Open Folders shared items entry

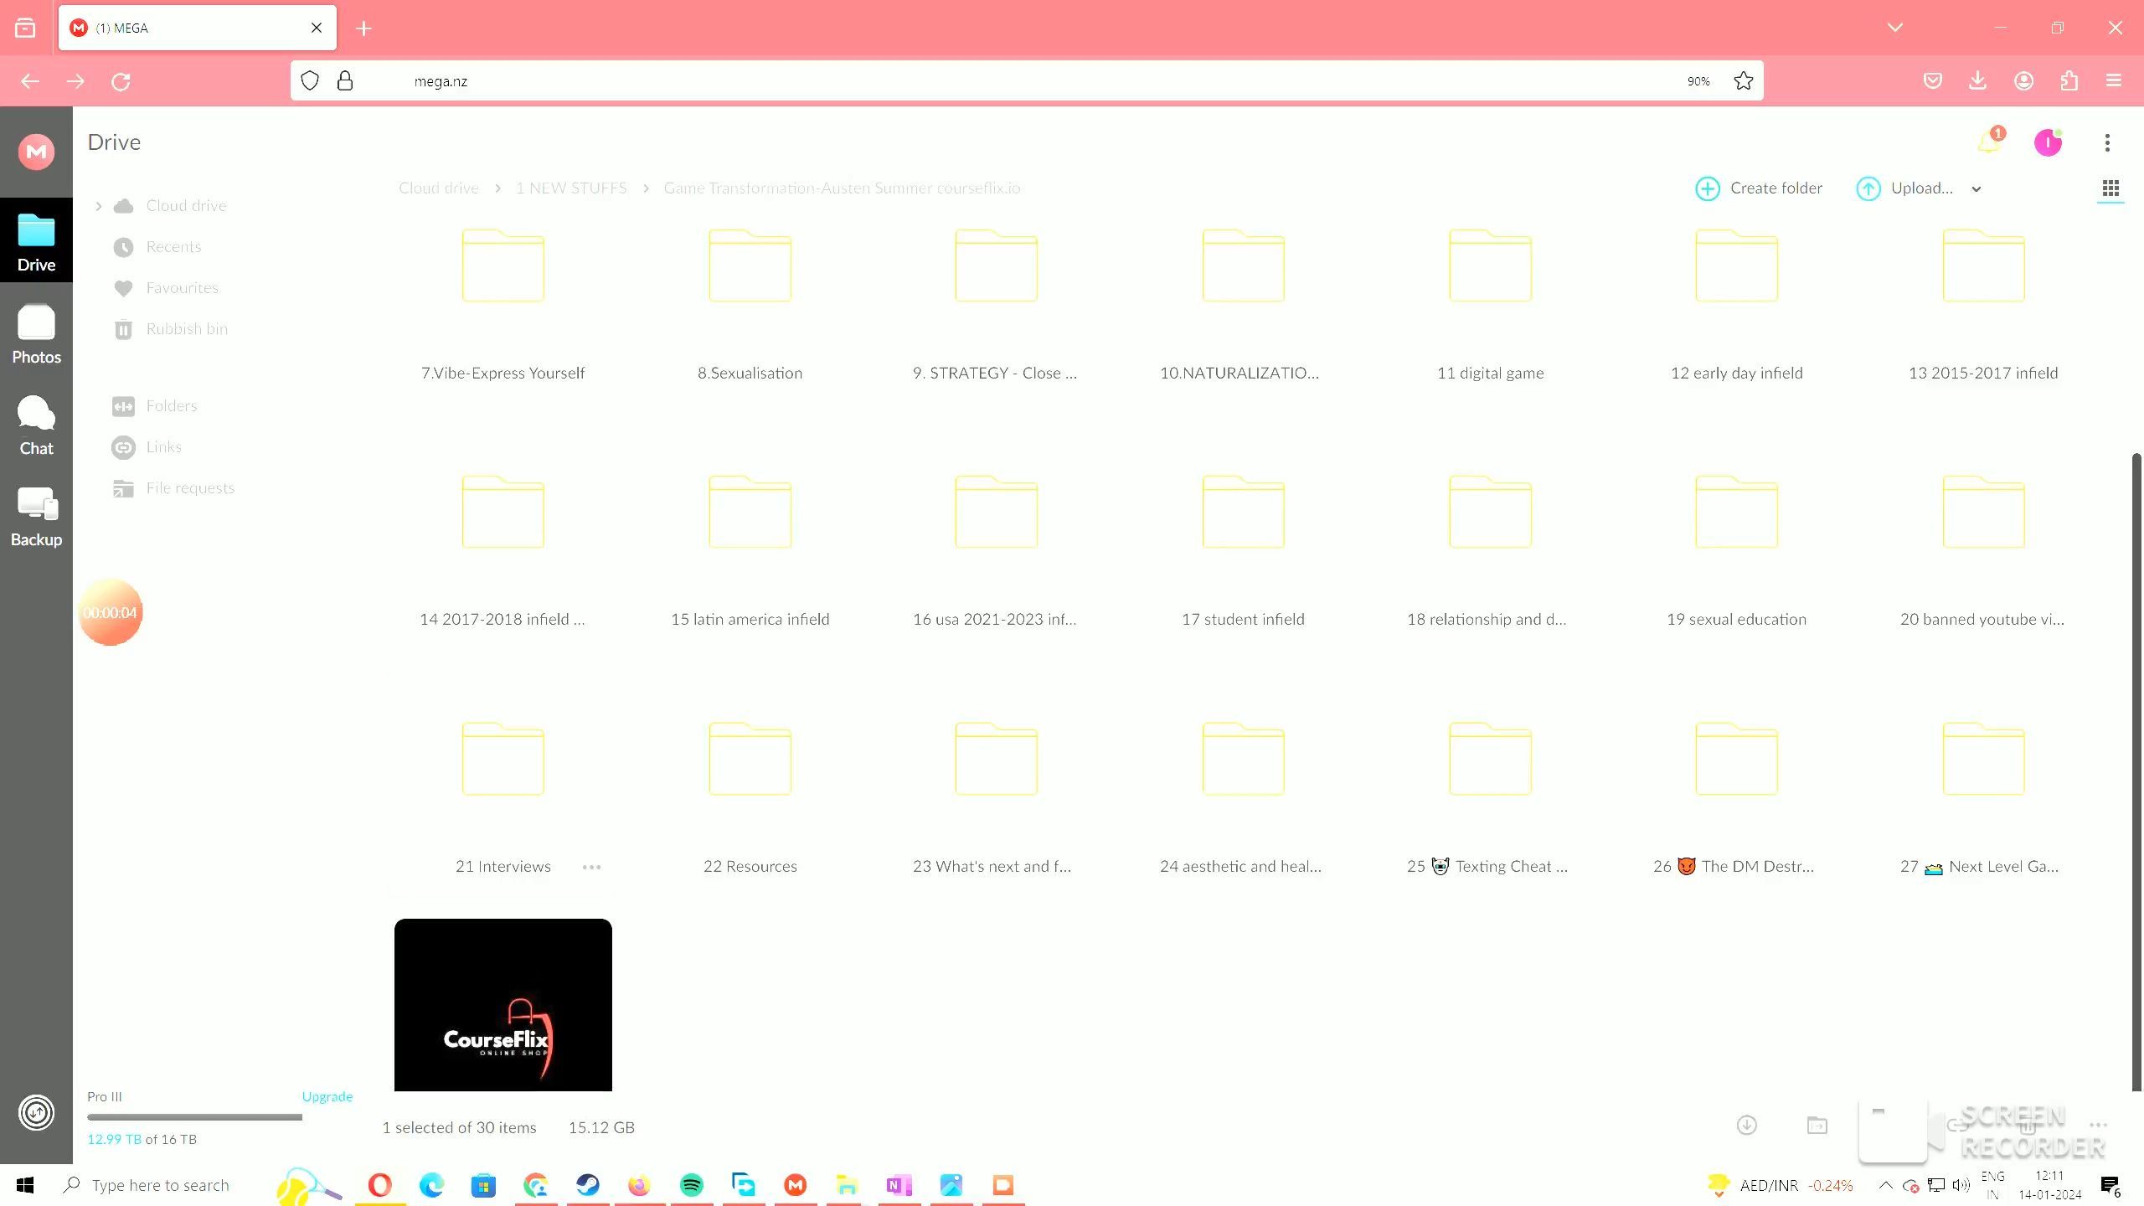[172, 406]
